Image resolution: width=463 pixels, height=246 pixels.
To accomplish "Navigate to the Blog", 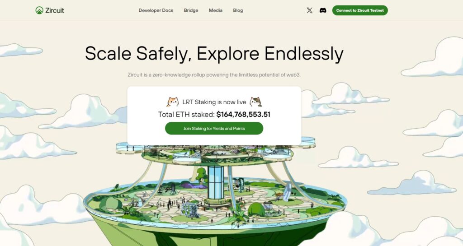I will coord(238,10).
